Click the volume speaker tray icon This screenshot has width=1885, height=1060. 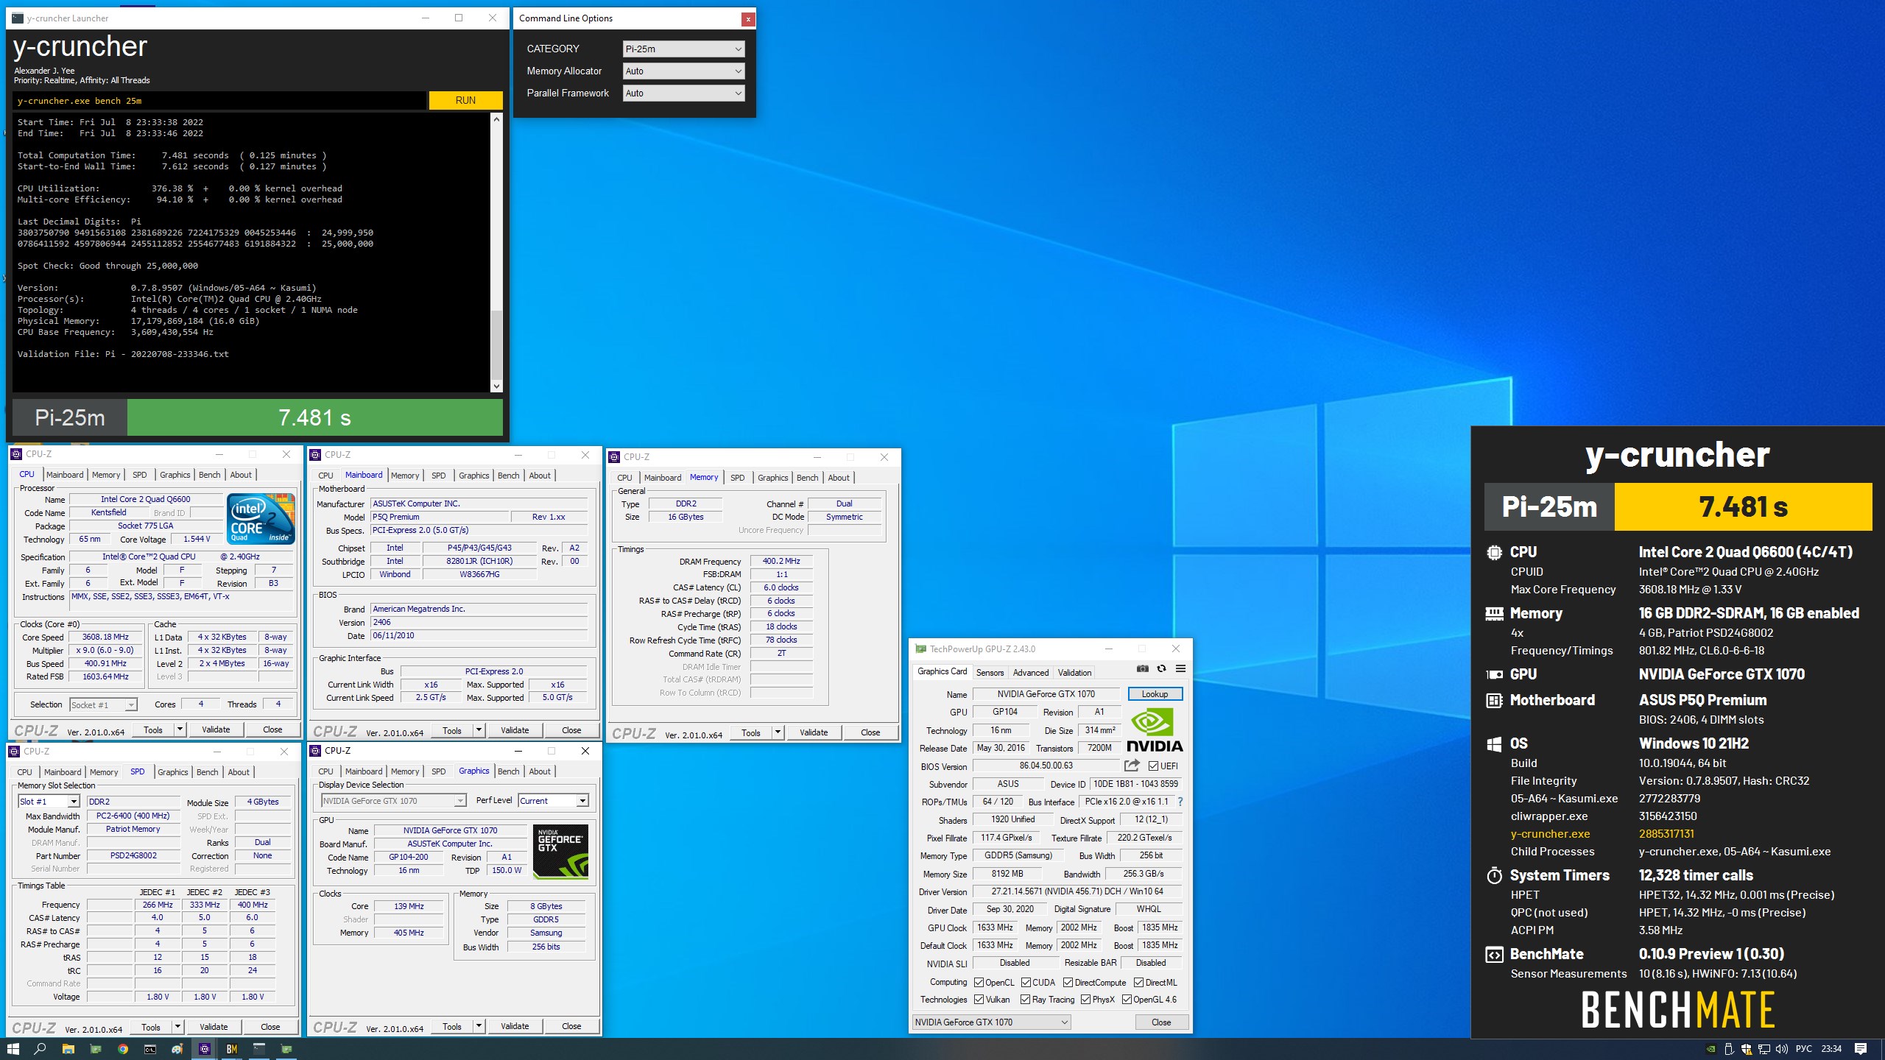(x=1782, y=1049)
